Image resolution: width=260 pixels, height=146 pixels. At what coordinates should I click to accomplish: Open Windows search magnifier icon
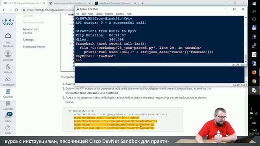[x=254, y=11]
